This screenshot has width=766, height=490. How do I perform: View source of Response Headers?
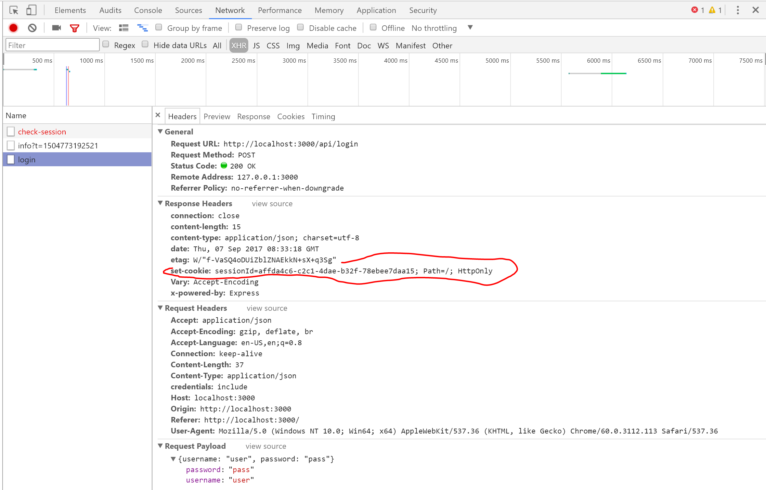pos(272,204)
